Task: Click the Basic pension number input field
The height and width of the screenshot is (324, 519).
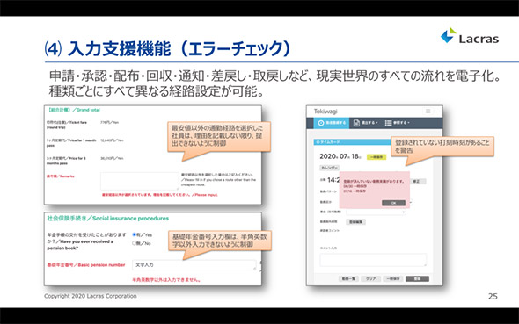Action: click(194, 265)
